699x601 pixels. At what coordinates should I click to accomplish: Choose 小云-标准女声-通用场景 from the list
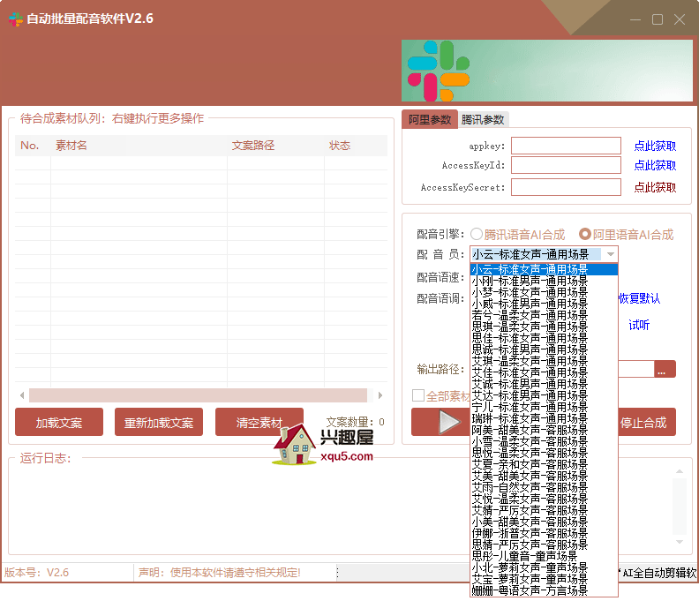pos(545,269)
